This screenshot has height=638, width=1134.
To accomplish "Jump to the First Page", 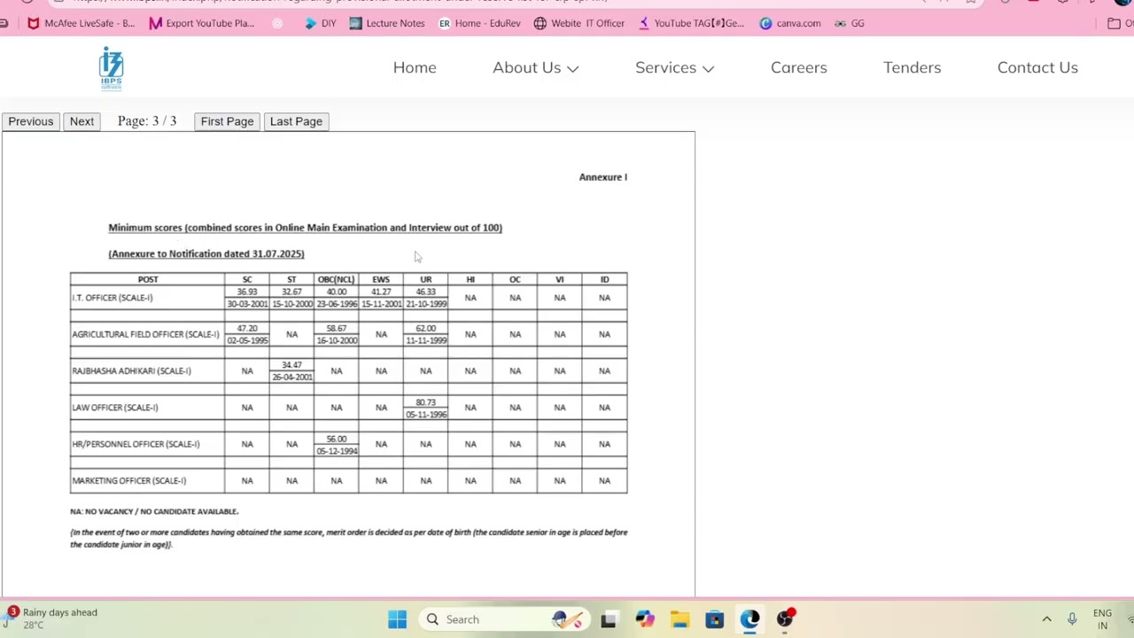I will (x=227, y=121).
